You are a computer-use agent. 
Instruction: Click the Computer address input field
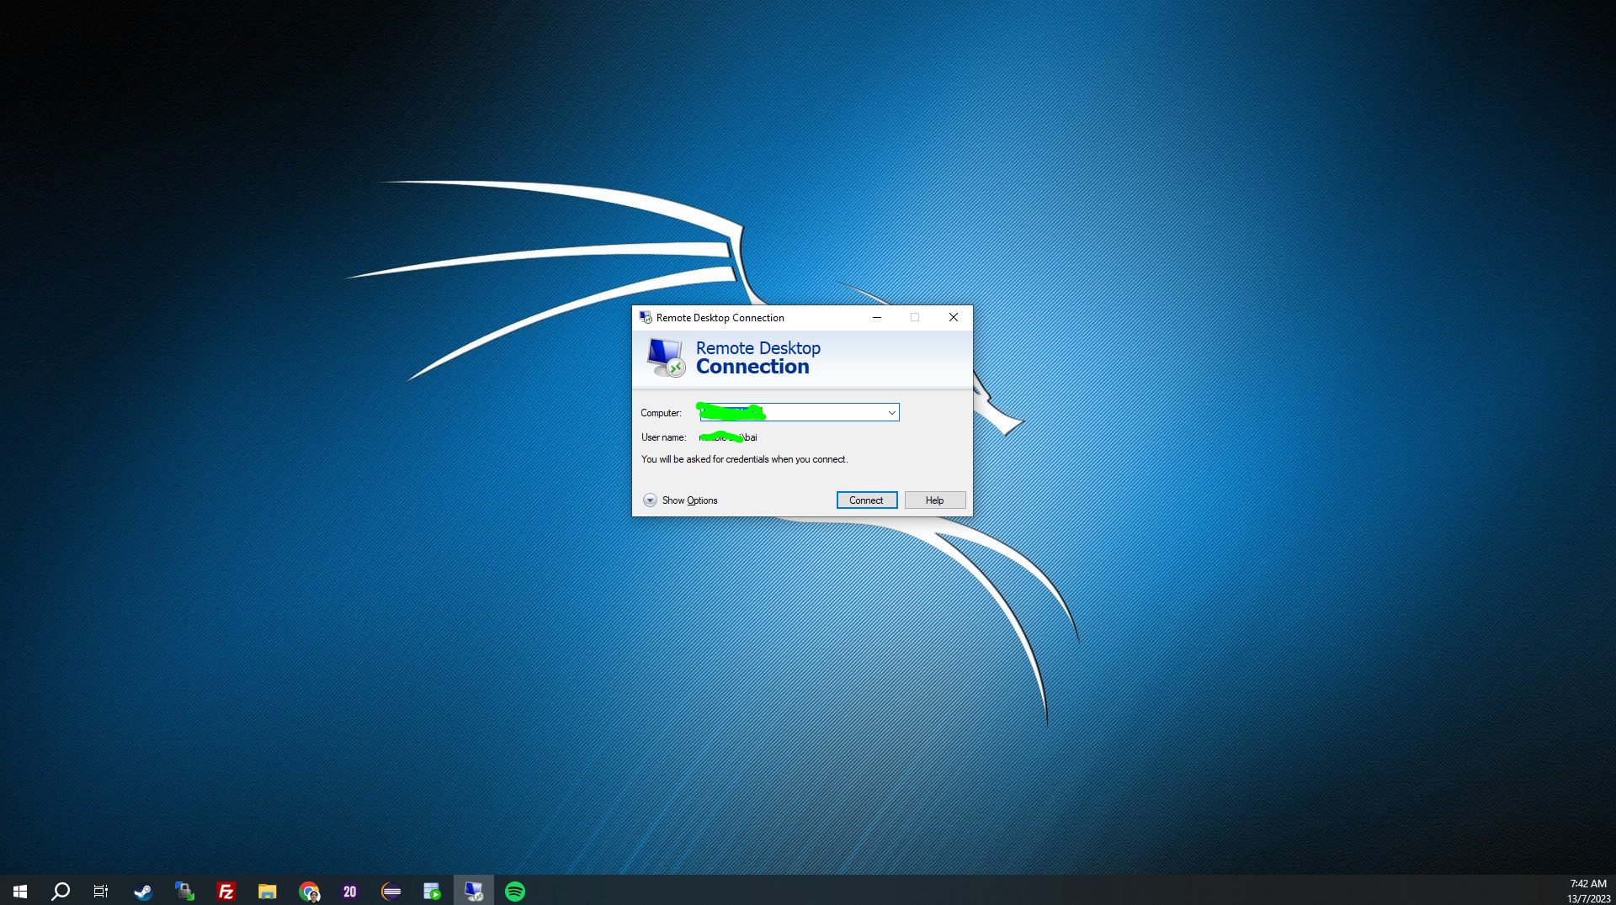click(800, 412)
